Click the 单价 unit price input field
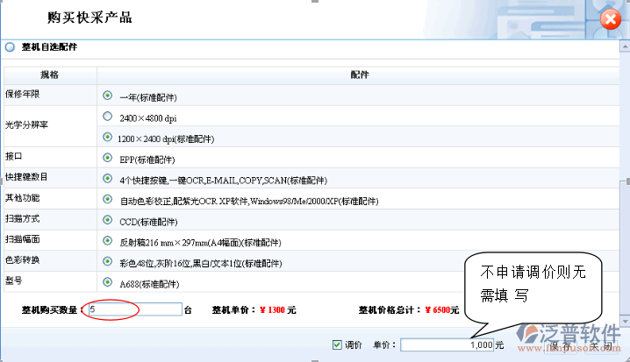This screenshot has height=362, width=630. pyautogui.click(x=447, y=344)
